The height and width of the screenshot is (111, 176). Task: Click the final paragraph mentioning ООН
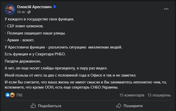point(87,85)
